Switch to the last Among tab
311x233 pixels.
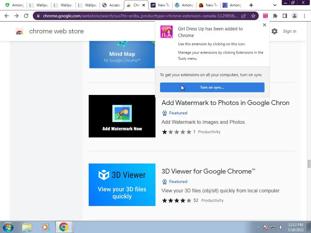coord(232,5)
